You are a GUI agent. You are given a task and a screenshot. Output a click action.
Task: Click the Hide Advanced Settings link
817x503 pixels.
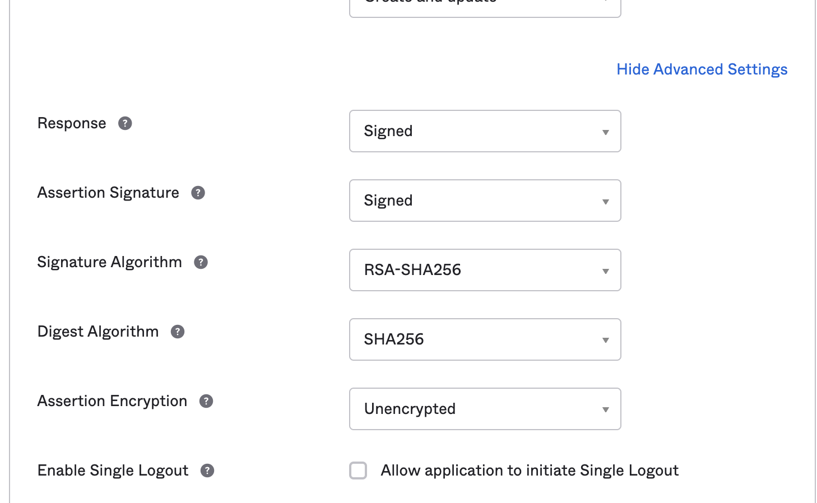point(702,69)
